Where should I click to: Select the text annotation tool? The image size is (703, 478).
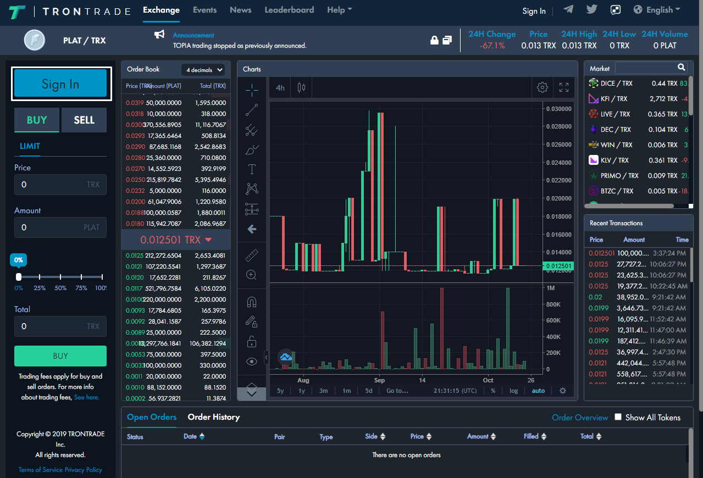pos(252,169)
